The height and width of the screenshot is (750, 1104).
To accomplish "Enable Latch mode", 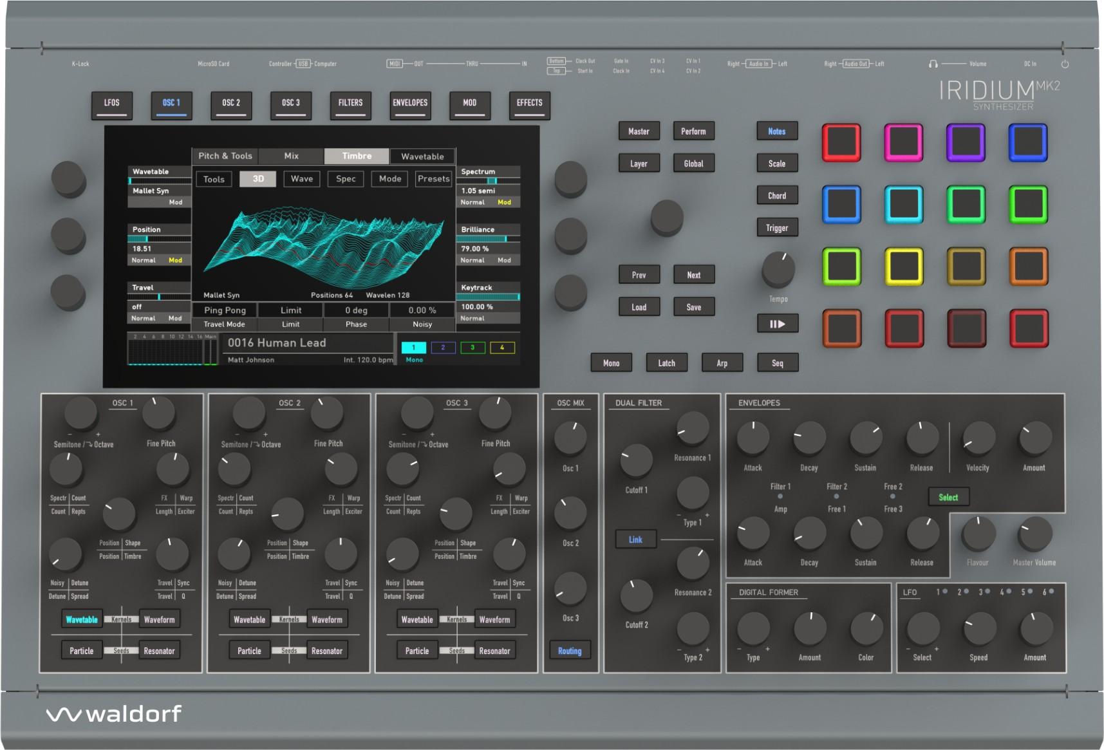I will pyautogui.click(x=666, y=362).
